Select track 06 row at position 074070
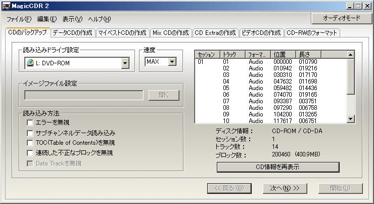 [x=271, y=95]
